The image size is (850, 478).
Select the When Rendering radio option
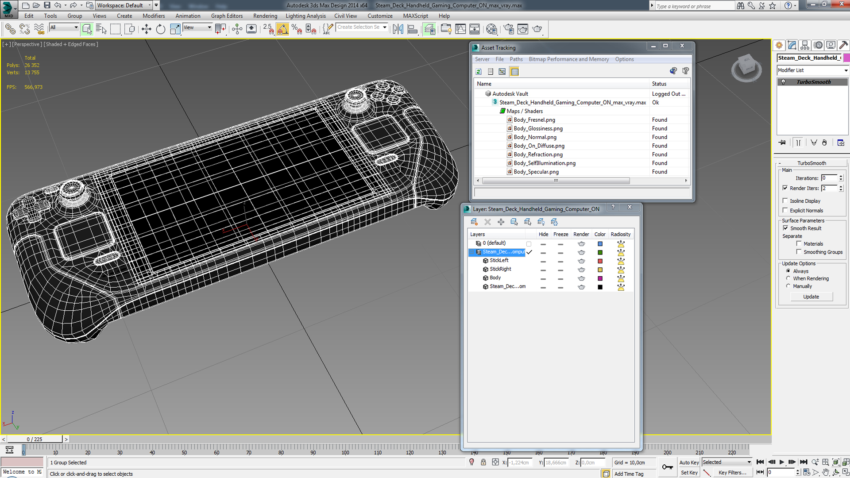pos(788,278)
